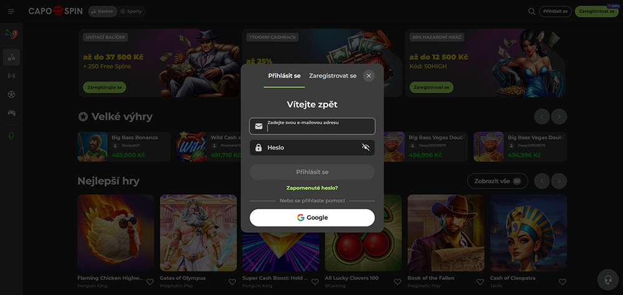Click previous arrow in Nejlepší hry

click(x=542, y=181)
